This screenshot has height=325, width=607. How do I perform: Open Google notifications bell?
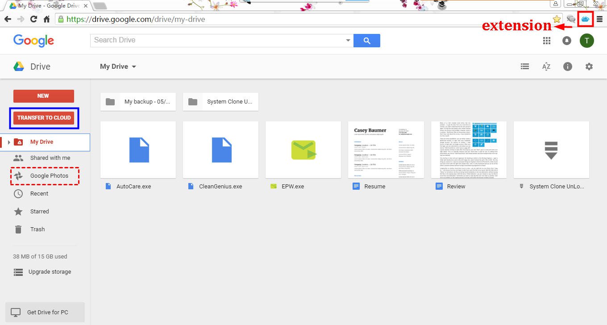[x=567, y=41]
